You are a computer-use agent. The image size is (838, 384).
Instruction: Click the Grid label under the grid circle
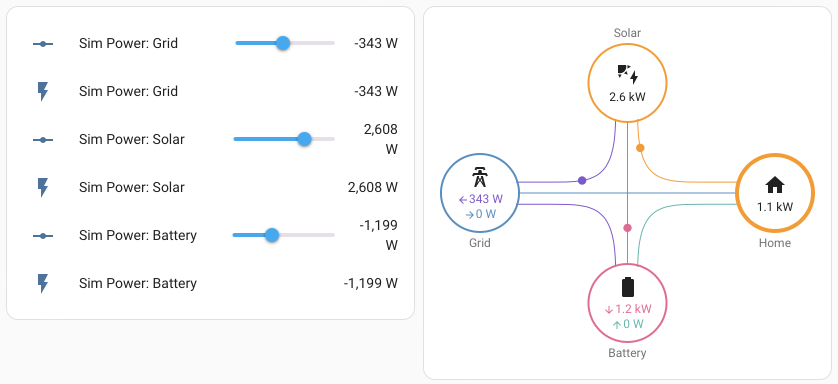tap(479, 243)
